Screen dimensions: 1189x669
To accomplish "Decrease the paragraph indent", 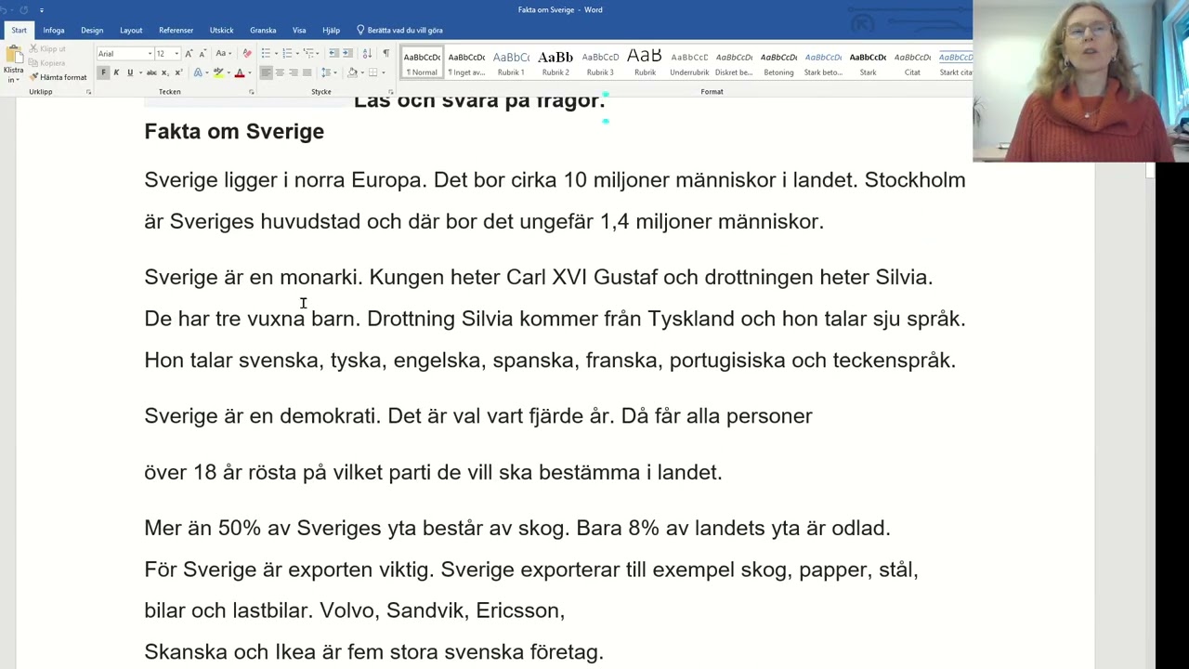I will pyautogui.click(x=333, y=53).
